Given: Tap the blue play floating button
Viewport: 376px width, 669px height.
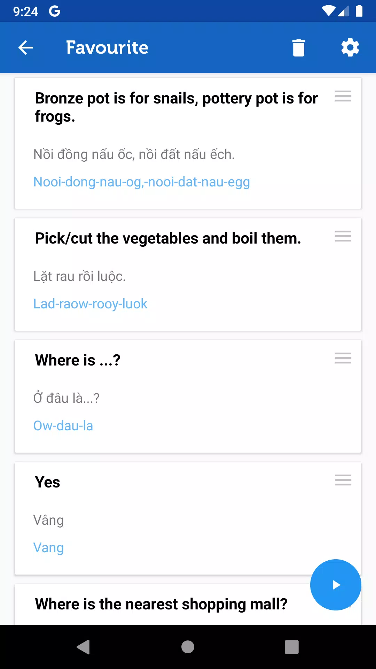Looking at the screenshot, I should pos(336,585).
